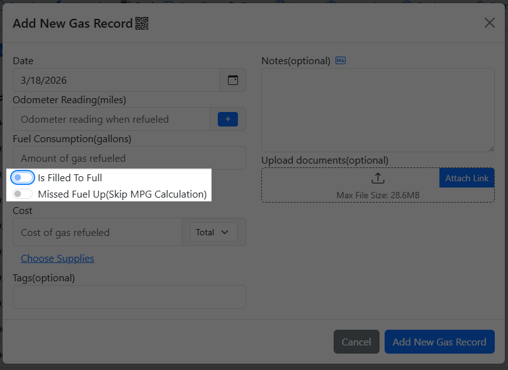Expand the Total cost type dropdown
The image size is (508, 370).
[213, 232]
